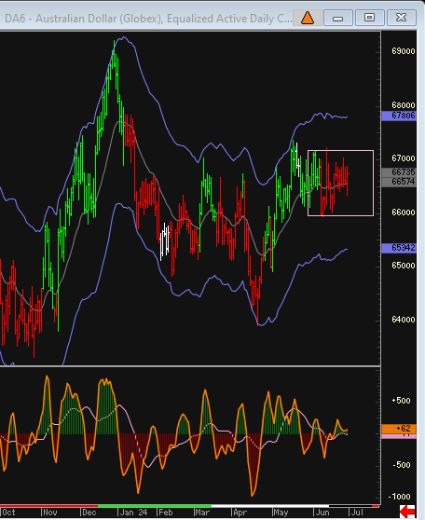Viewport: 425px width, 520px height.
Task: Click the 65342 lower band price tag
Action: coord(399,248)
